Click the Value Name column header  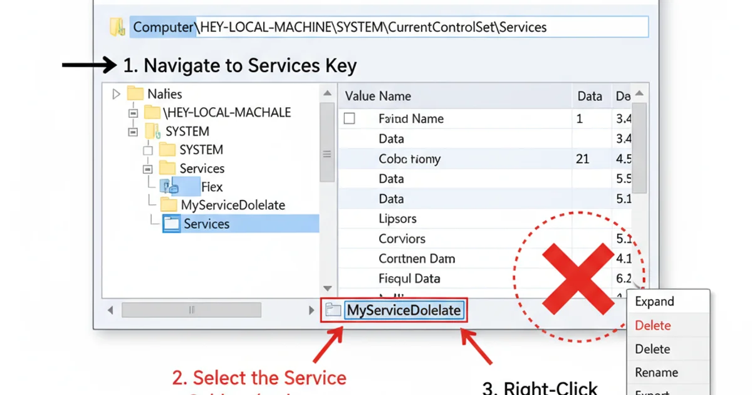click(x=378, y=96)
